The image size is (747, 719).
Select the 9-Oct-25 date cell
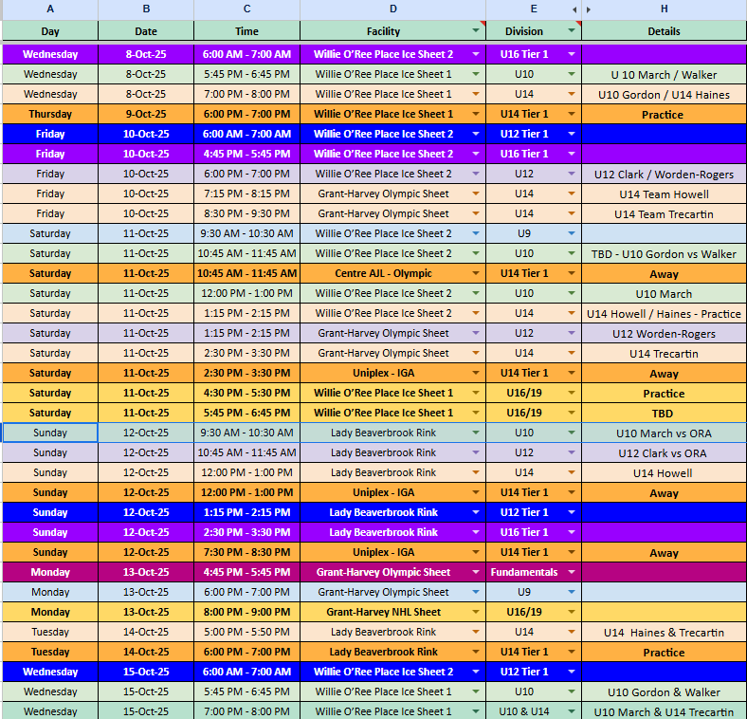click(146, 114)
